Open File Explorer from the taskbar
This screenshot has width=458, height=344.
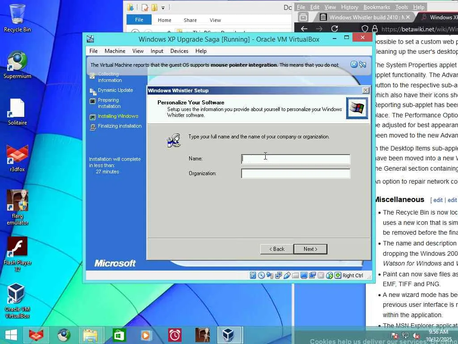[x=90, y=335]
